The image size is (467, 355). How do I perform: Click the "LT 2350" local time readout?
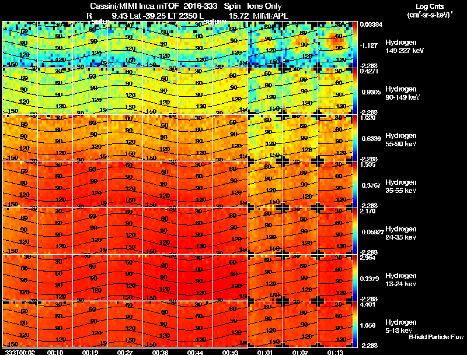coord(185,16)
